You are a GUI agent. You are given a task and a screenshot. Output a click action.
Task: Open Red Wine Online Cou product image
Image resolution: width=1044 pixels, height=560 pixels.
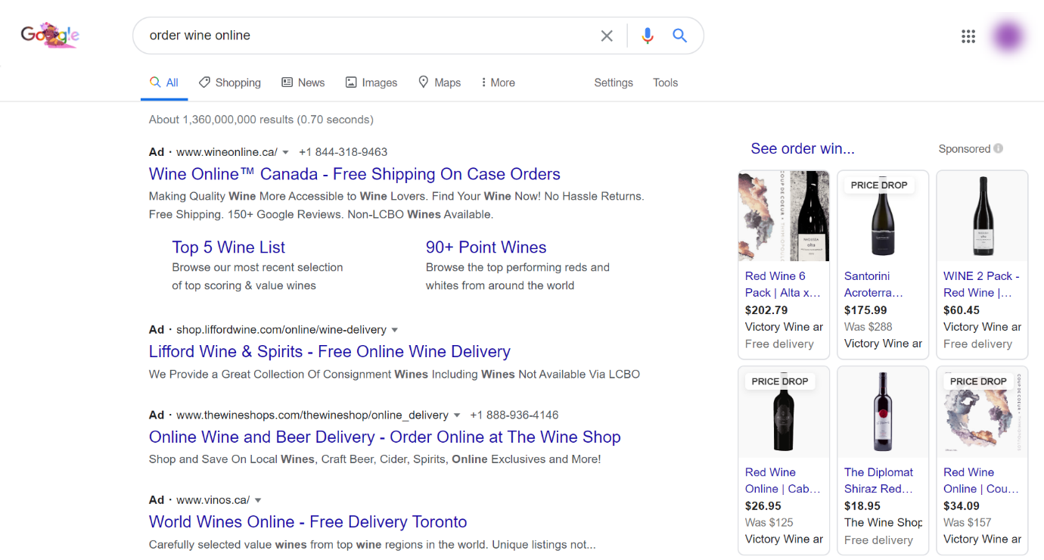[x=982, y=412]
